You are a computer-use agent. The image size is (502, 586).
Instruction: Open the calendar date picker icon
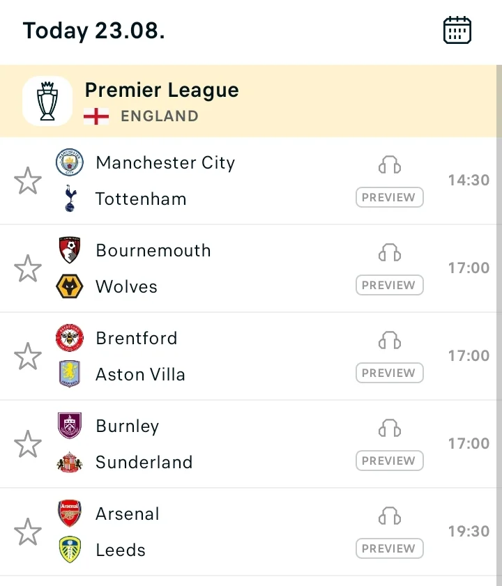tap(457, 30)
